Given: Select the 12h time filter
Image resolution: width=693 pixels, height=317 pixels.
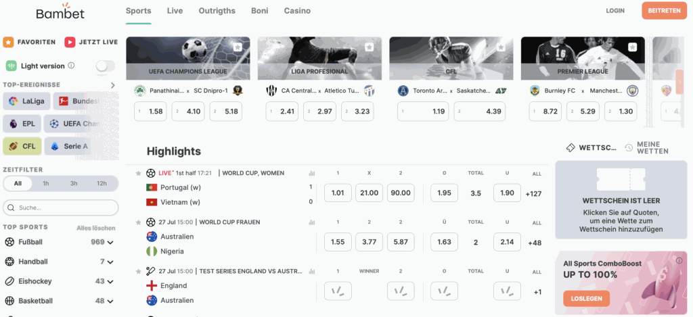Looking at the screenshot, I should tap(102, 183).
